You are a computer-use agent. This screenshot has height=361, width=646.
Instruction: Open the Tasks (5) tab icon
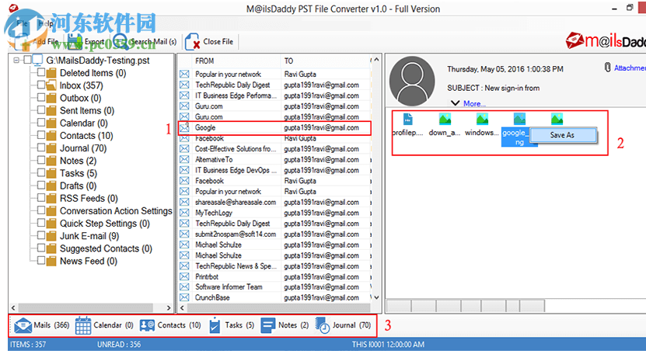pyautogui.click(x=215, y=325)
